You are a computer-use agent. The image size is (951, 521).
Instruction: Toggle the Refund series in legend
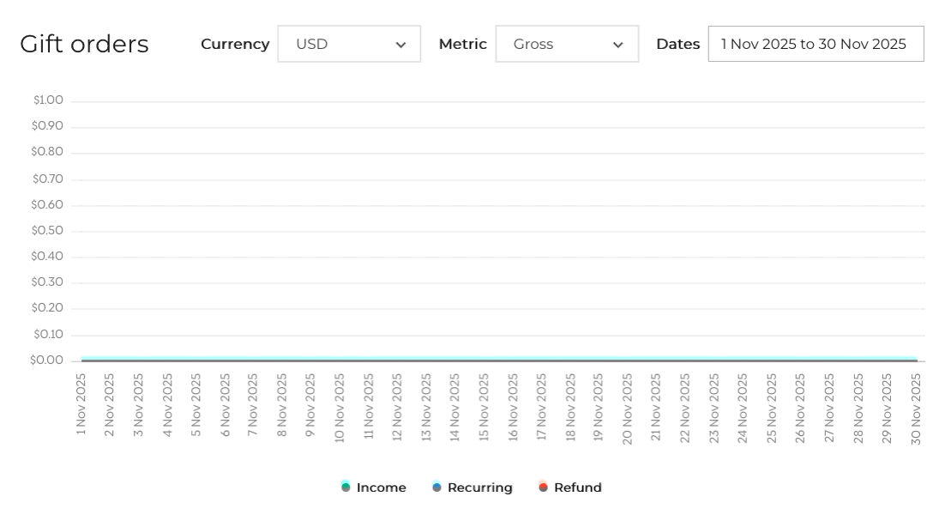[x=577, y=488]
